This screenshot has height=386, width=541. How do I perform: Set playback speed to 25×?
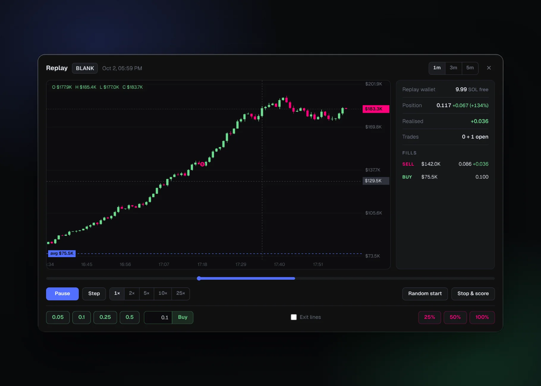click(181, 294)
